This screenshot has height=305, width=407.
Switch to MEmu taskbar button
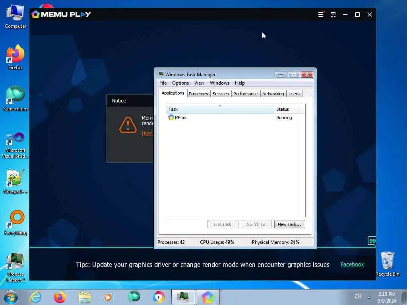(207, 297)
